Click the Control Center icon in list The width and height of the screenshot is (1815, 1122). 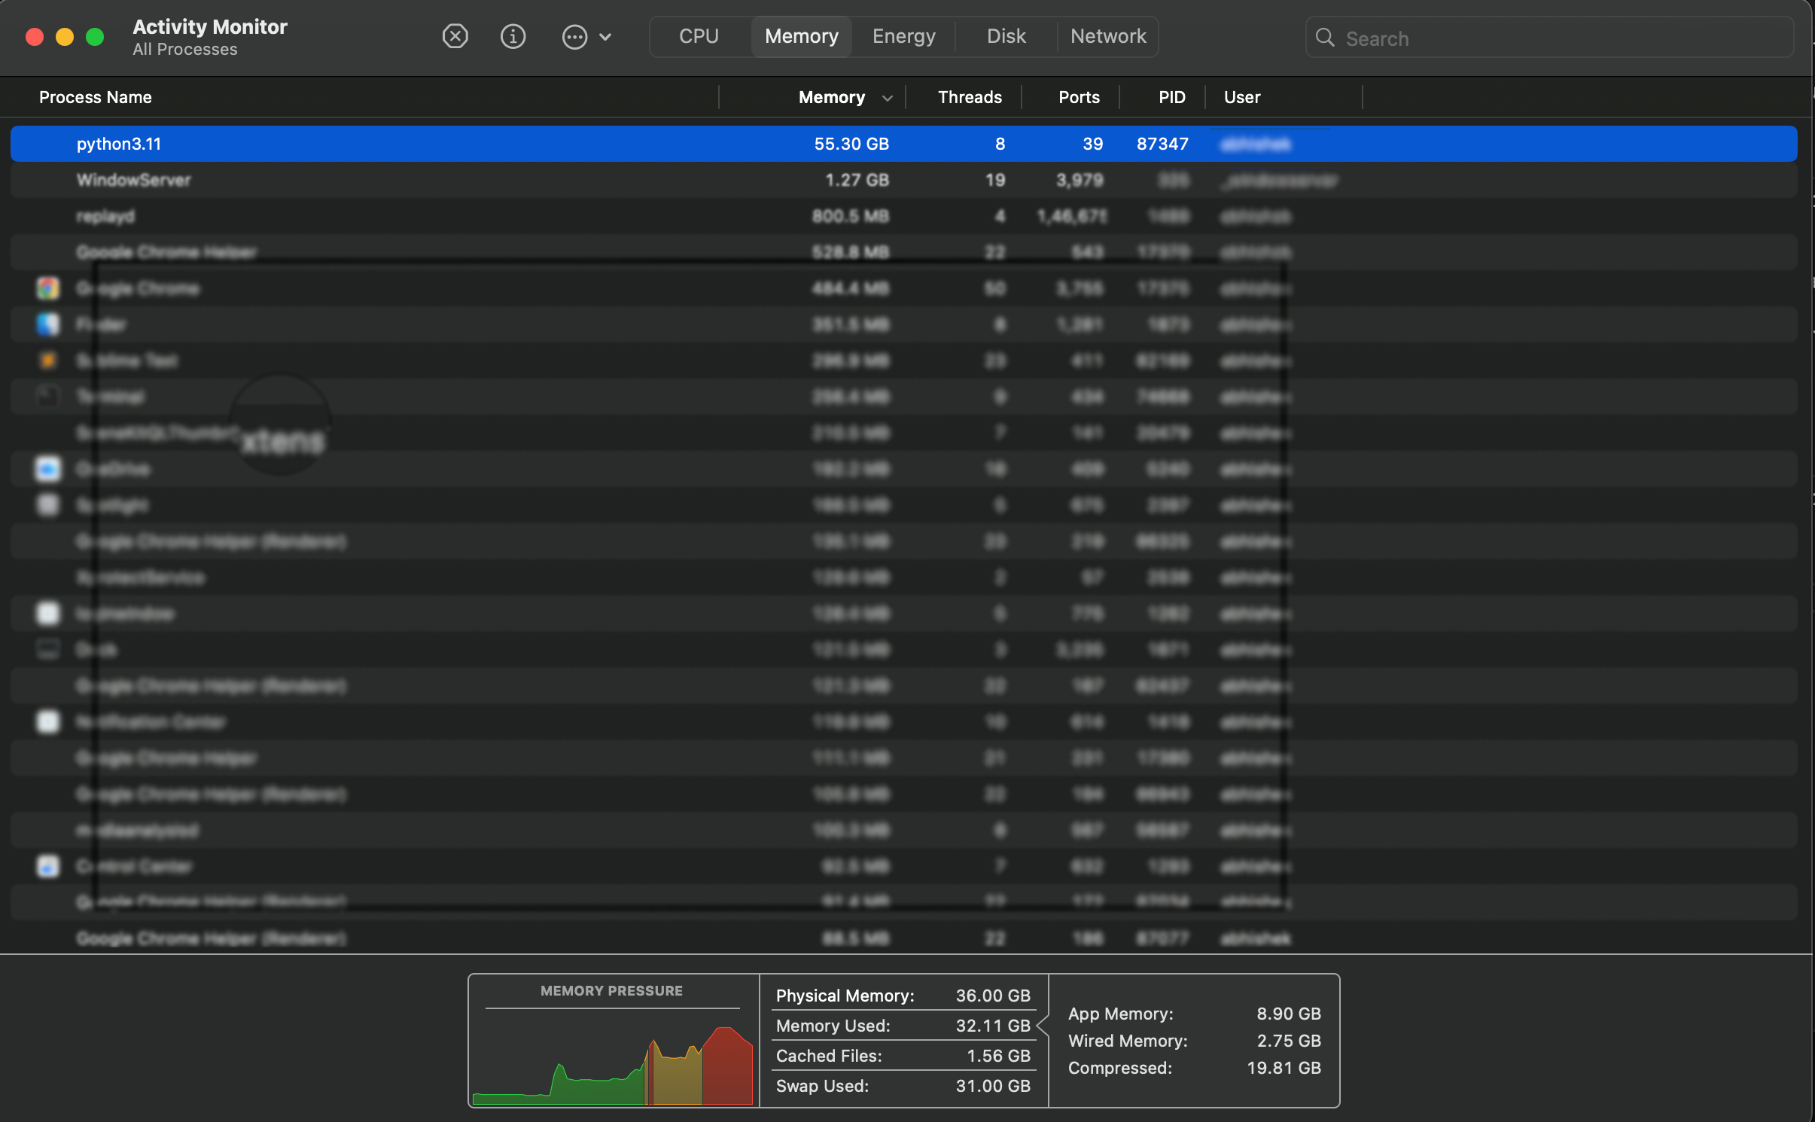point(48,866)
